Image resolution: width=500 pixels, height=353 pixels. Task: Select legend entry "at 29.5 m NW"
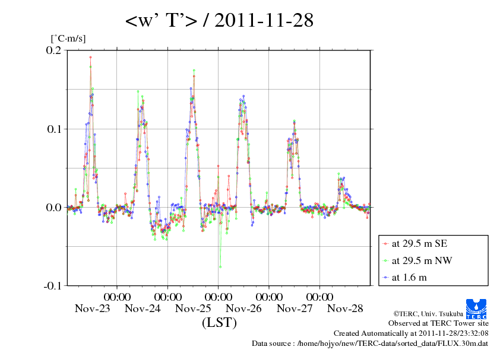click(x=422, y=260)
